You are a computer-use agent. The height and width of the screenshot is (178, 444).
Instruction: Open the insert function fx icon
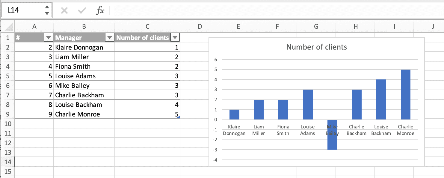point(100,11)
